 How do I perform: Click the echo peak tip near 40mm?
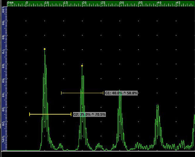coord(158,105)
